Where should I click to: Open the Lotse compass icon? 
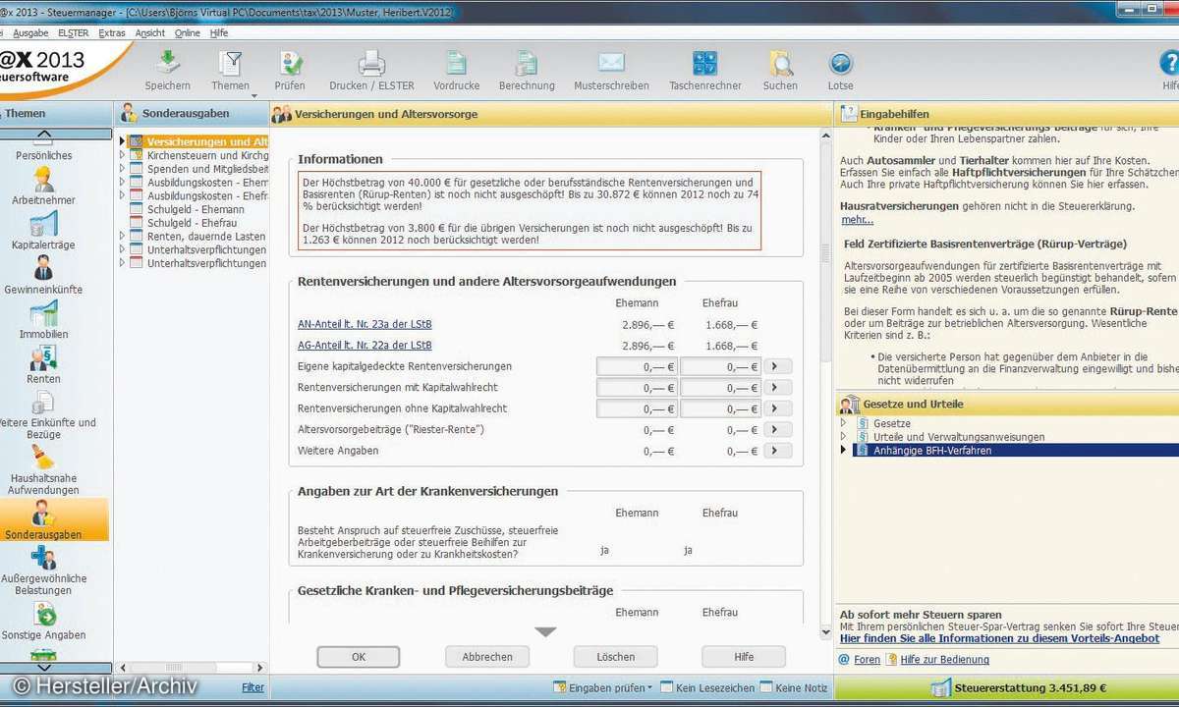(x=840, y=64)
